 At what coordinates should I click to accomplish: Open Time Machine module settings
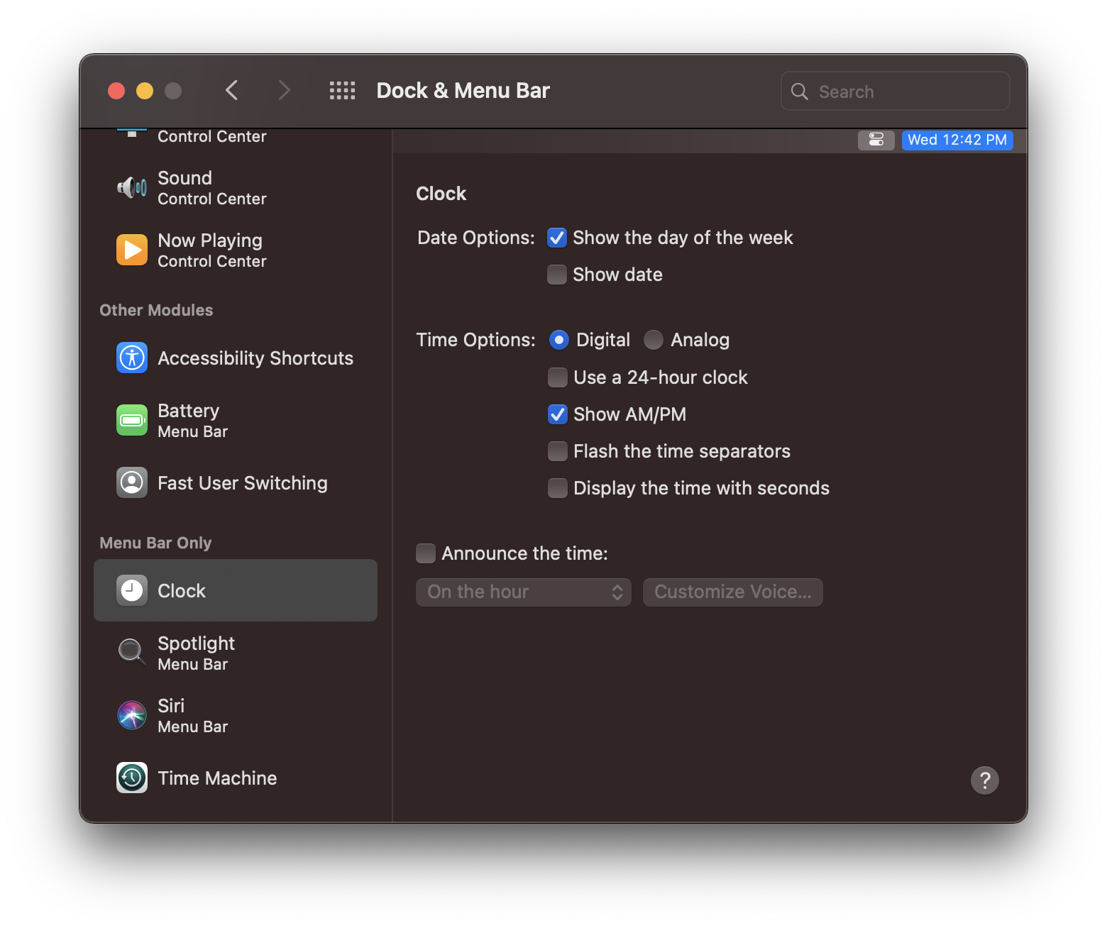click(236, 778)
